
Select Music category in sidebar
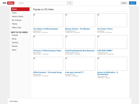14,39
